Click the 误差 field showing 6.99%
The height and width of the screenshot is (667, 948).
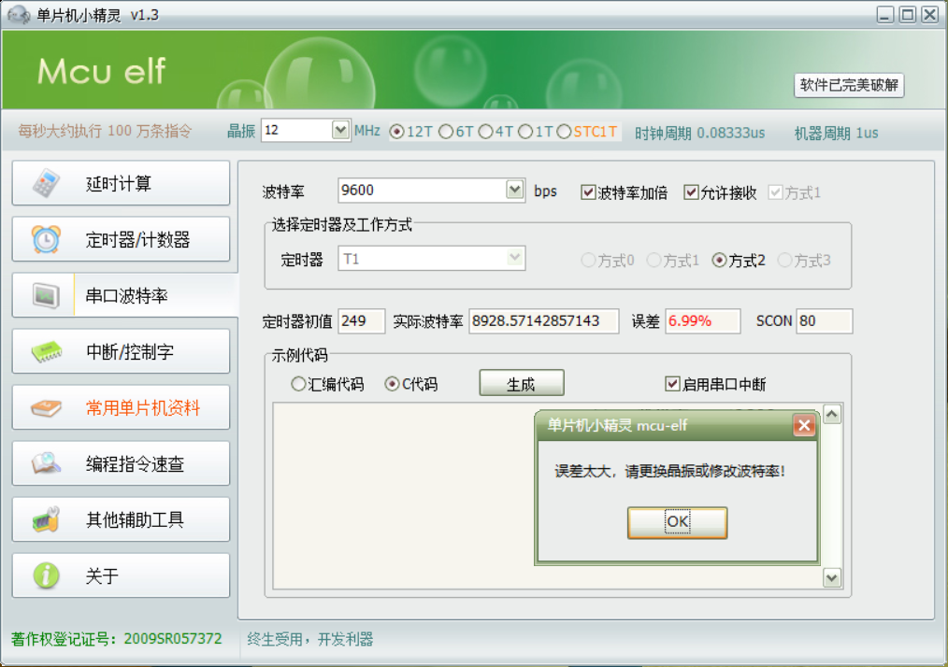[x=702, y=320]
